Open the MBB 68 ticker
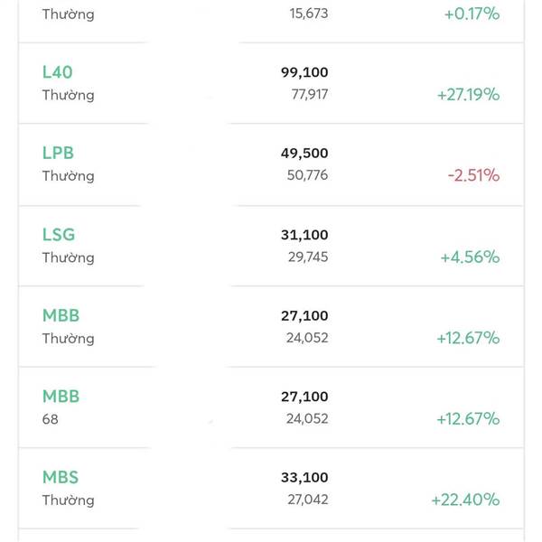Image resolution: width=542 pixels, height=542 pixels. 61,397
